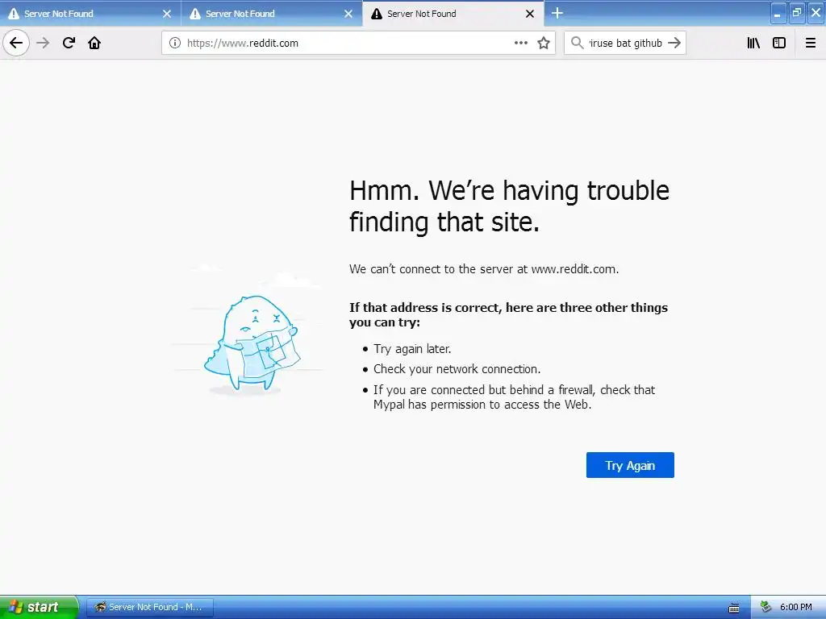Show site information for reddit.com

[175, 43]
